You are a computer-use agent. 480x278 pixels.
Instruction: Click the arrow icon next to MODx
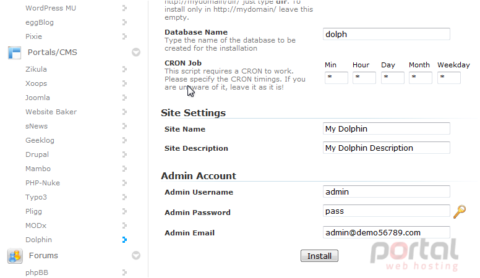coord(124,225)
